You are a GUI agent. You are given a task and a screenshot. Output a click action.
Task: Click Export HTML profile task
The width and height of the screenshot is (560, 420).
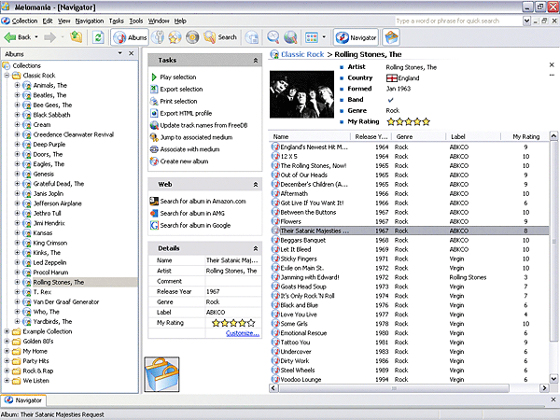click(186, 113)
